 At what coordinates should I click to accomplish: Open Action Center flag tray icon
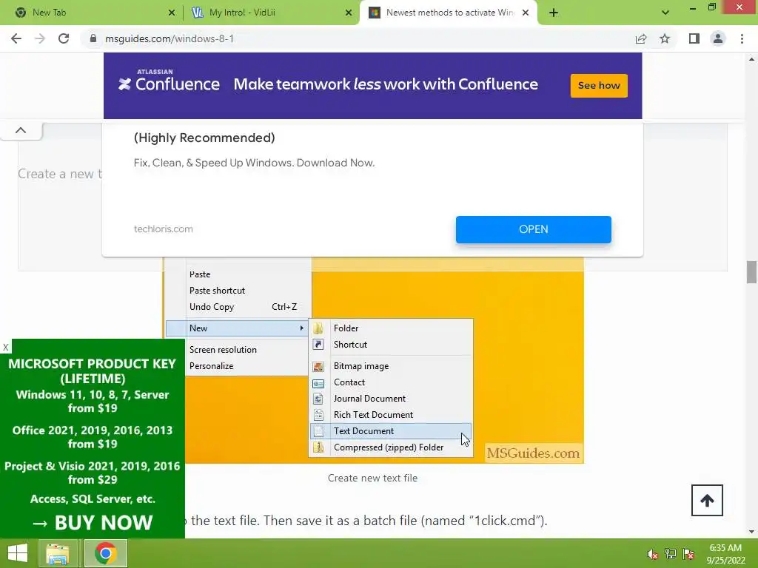click(688, 555)
